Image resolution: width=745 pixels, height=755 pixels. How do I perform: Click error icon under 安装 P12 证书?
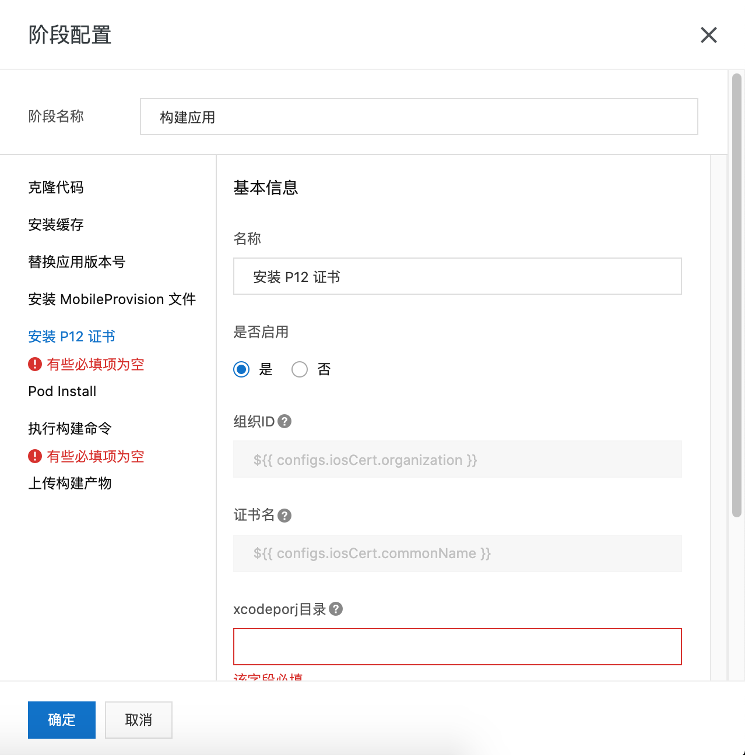[35, 364]
